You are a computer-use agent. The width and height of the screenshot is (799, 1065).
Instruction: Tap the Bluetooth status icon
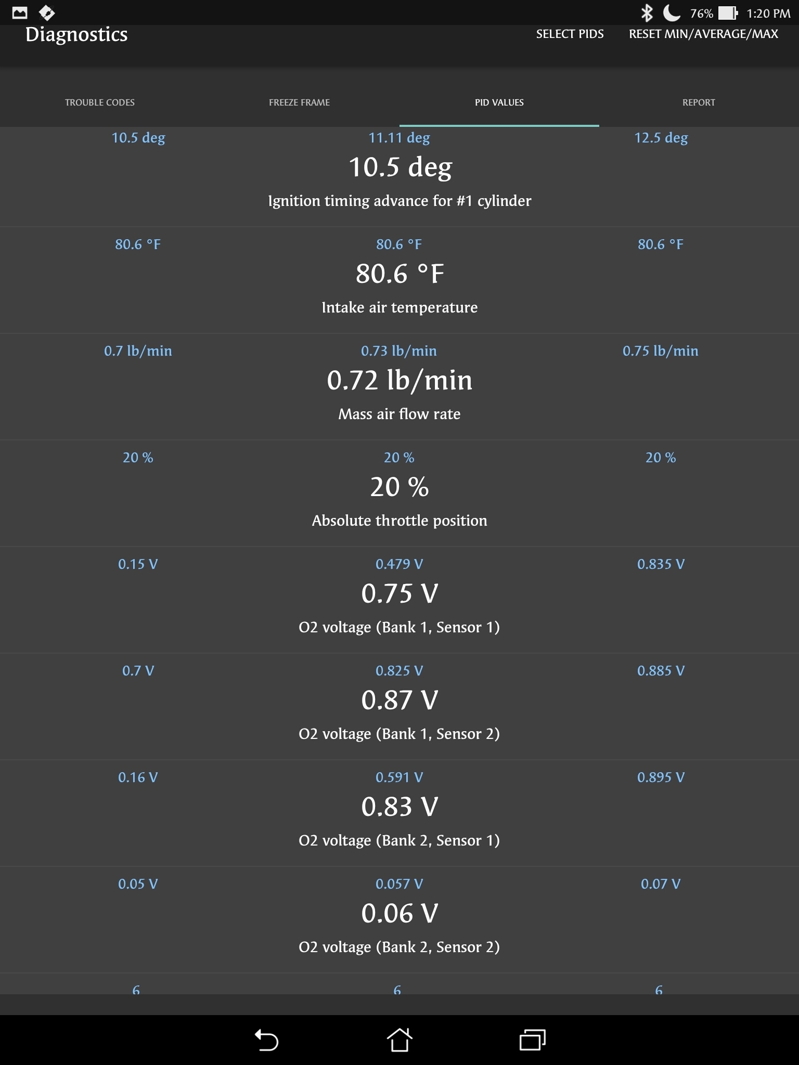(x=647, y=13)
